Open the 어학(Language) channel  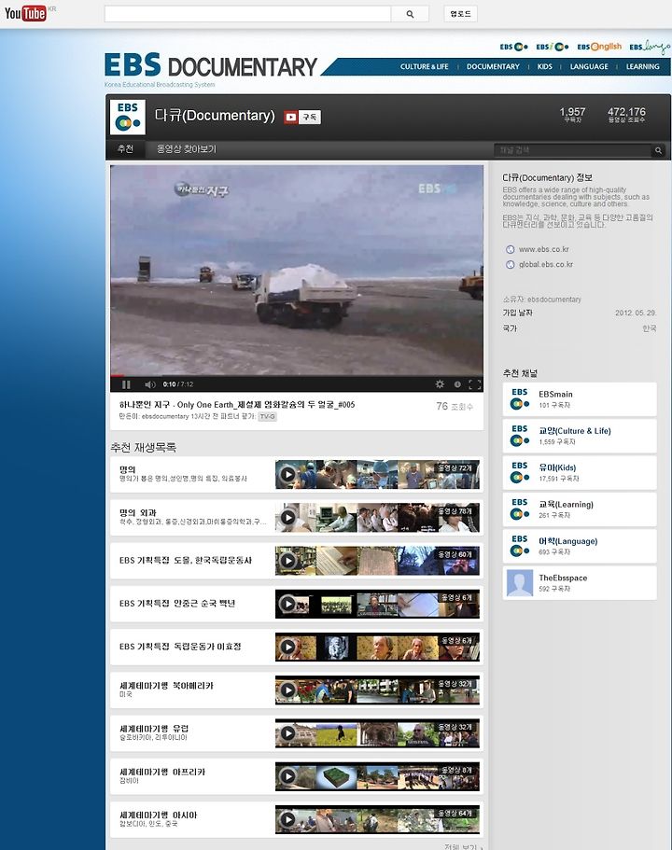pos(580,547)
